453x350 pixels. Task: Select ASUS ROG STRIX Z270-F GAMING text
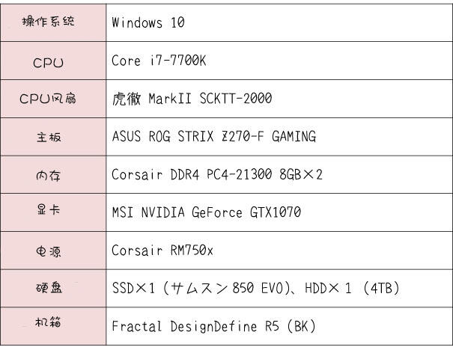click(x=214, y=136)
